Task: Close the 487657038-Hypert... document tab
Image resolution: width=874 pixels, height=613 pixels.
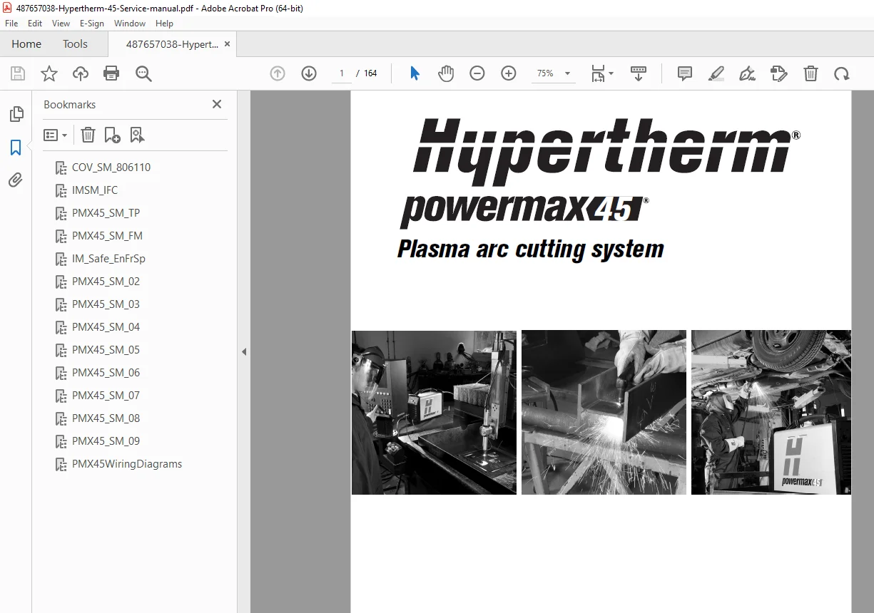Action: pyautogui.click(x=227, y=44)
